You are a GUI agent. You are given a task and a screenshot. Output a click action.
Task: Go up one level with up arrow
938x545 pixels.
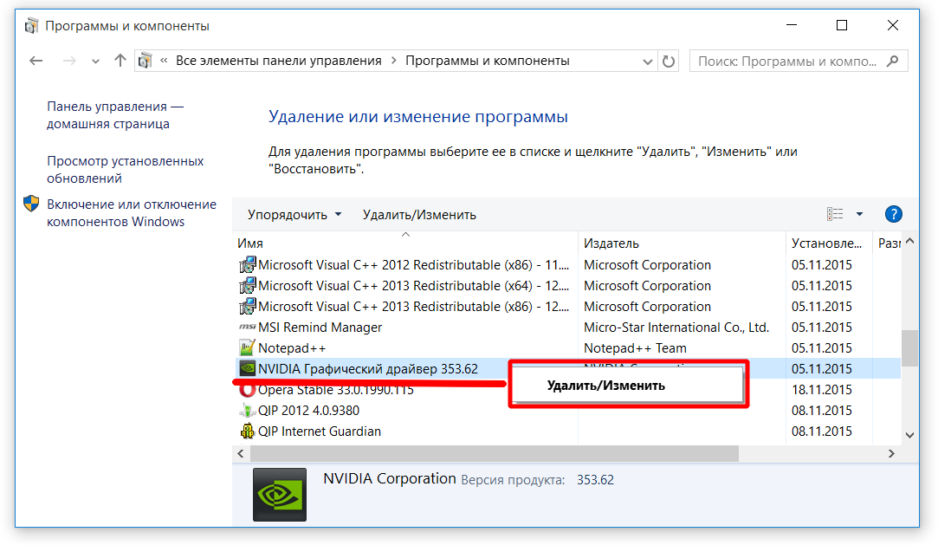(120, 61)
